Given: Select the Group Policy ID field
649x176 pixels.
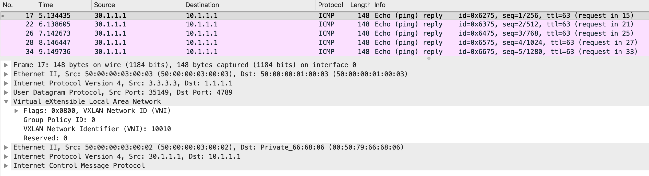Looking at the screenshot, I should [x=59, y=120].
